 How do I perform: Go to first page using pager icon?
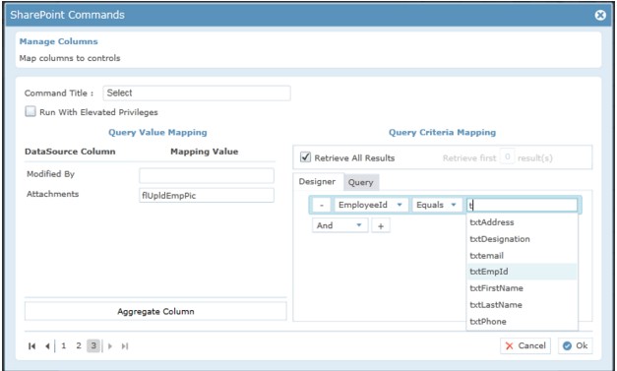point(31,345)
